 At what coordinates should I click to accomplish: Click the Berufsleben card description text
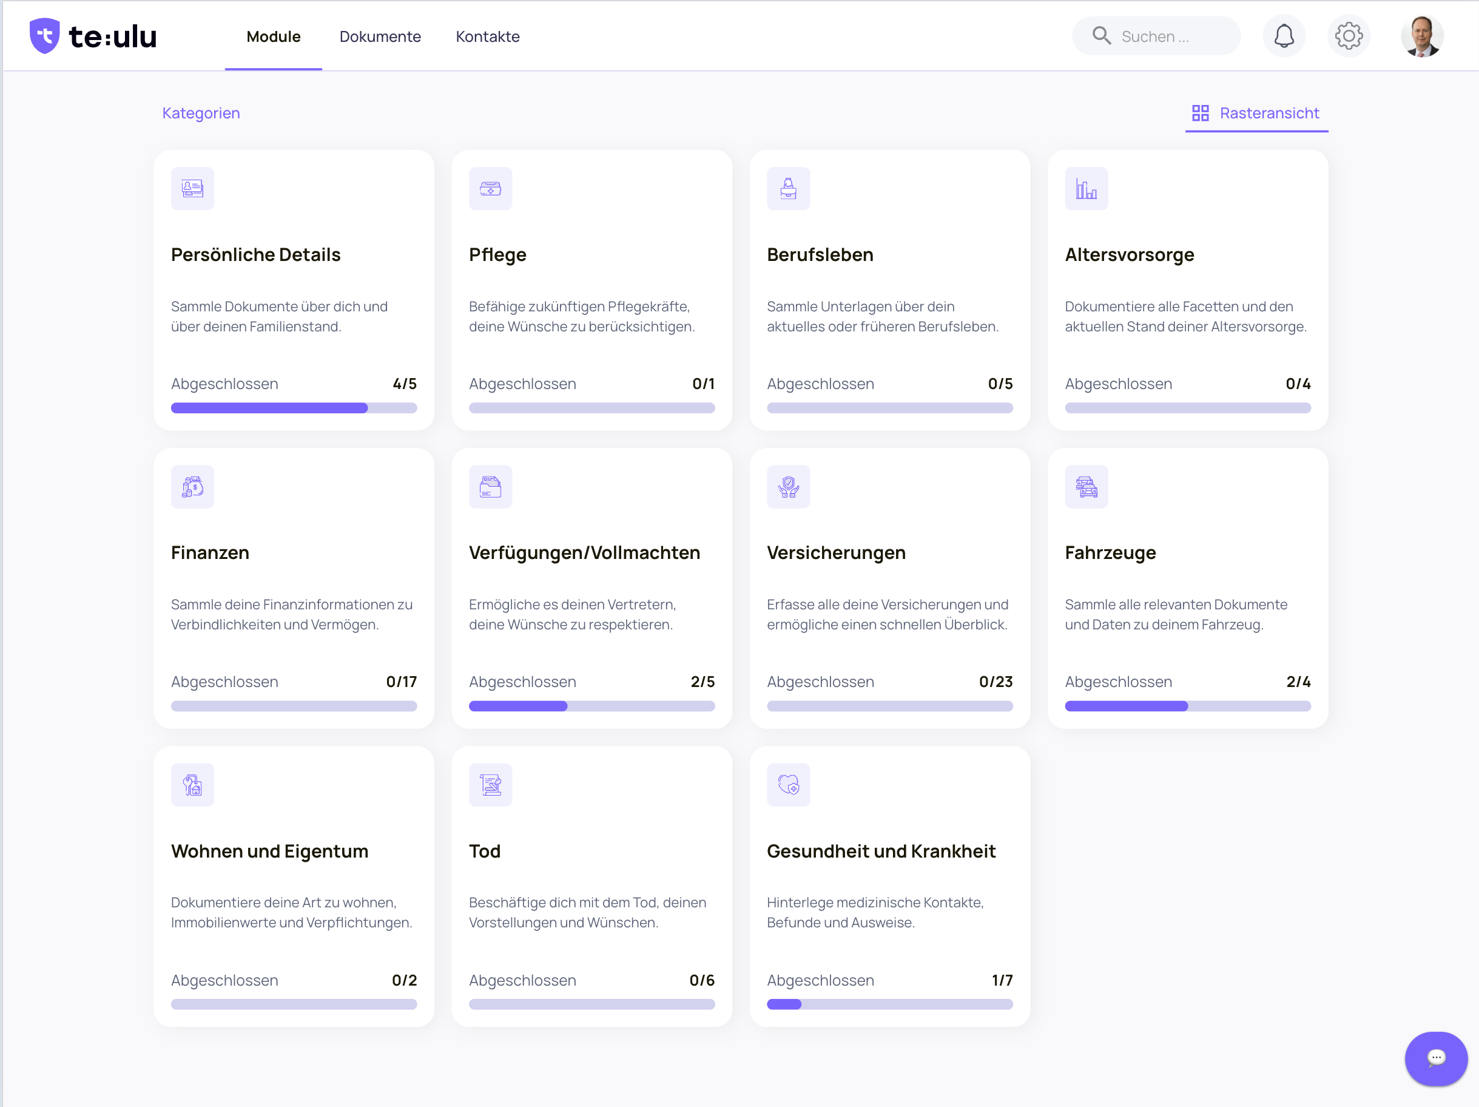882,316
